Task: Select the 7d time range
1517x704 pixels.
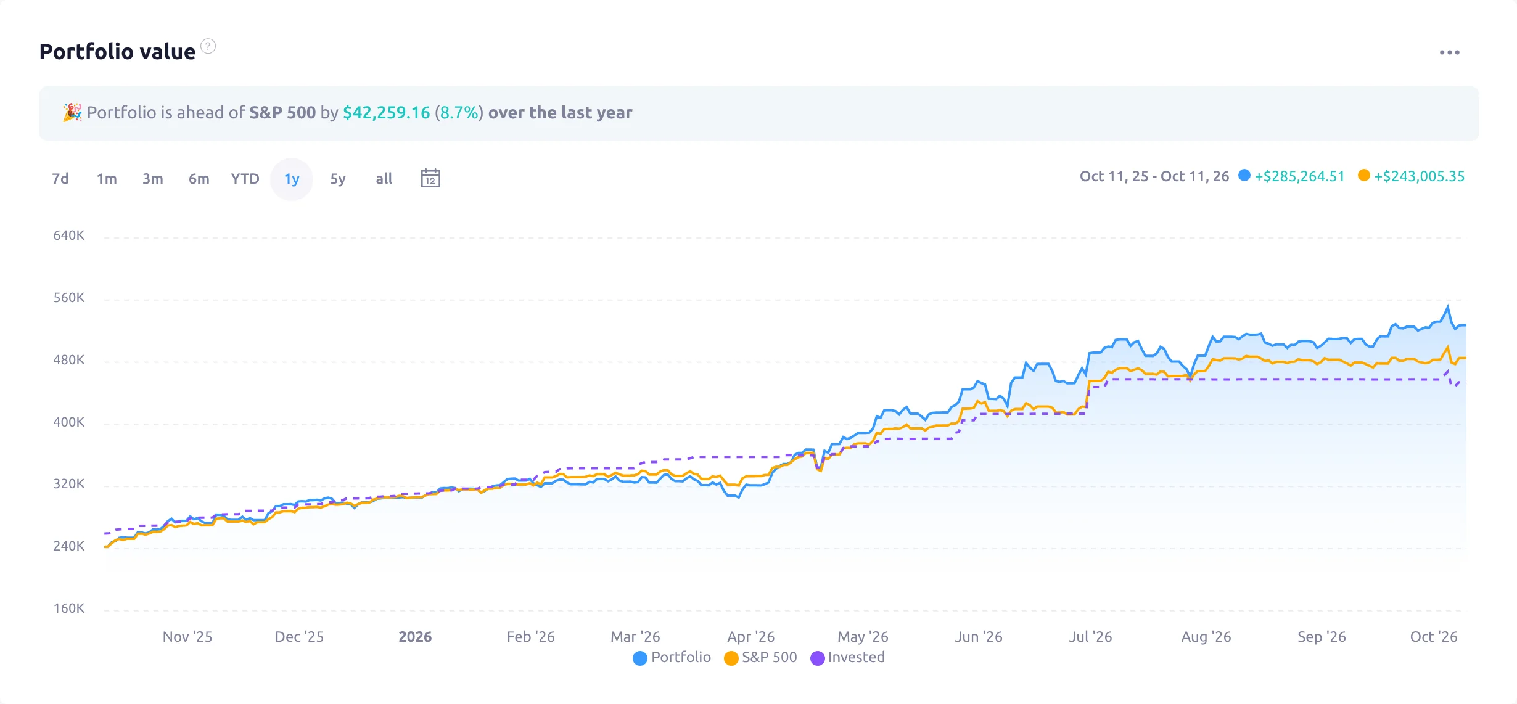Action: pyautogui.click(x=60, y=179)
